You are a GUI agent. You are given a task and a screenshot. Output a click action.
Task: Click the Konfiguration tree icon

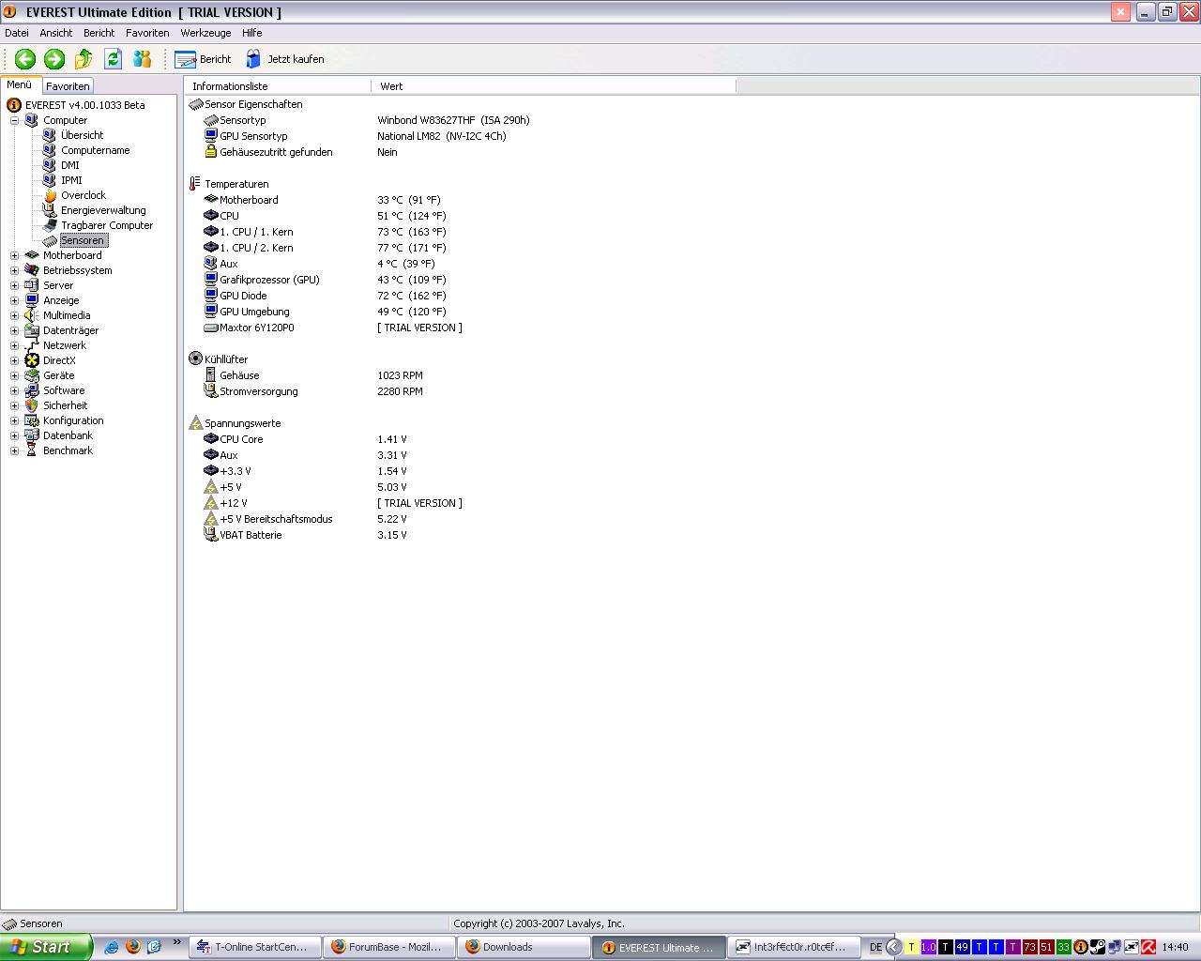click(x=32, y=420)
